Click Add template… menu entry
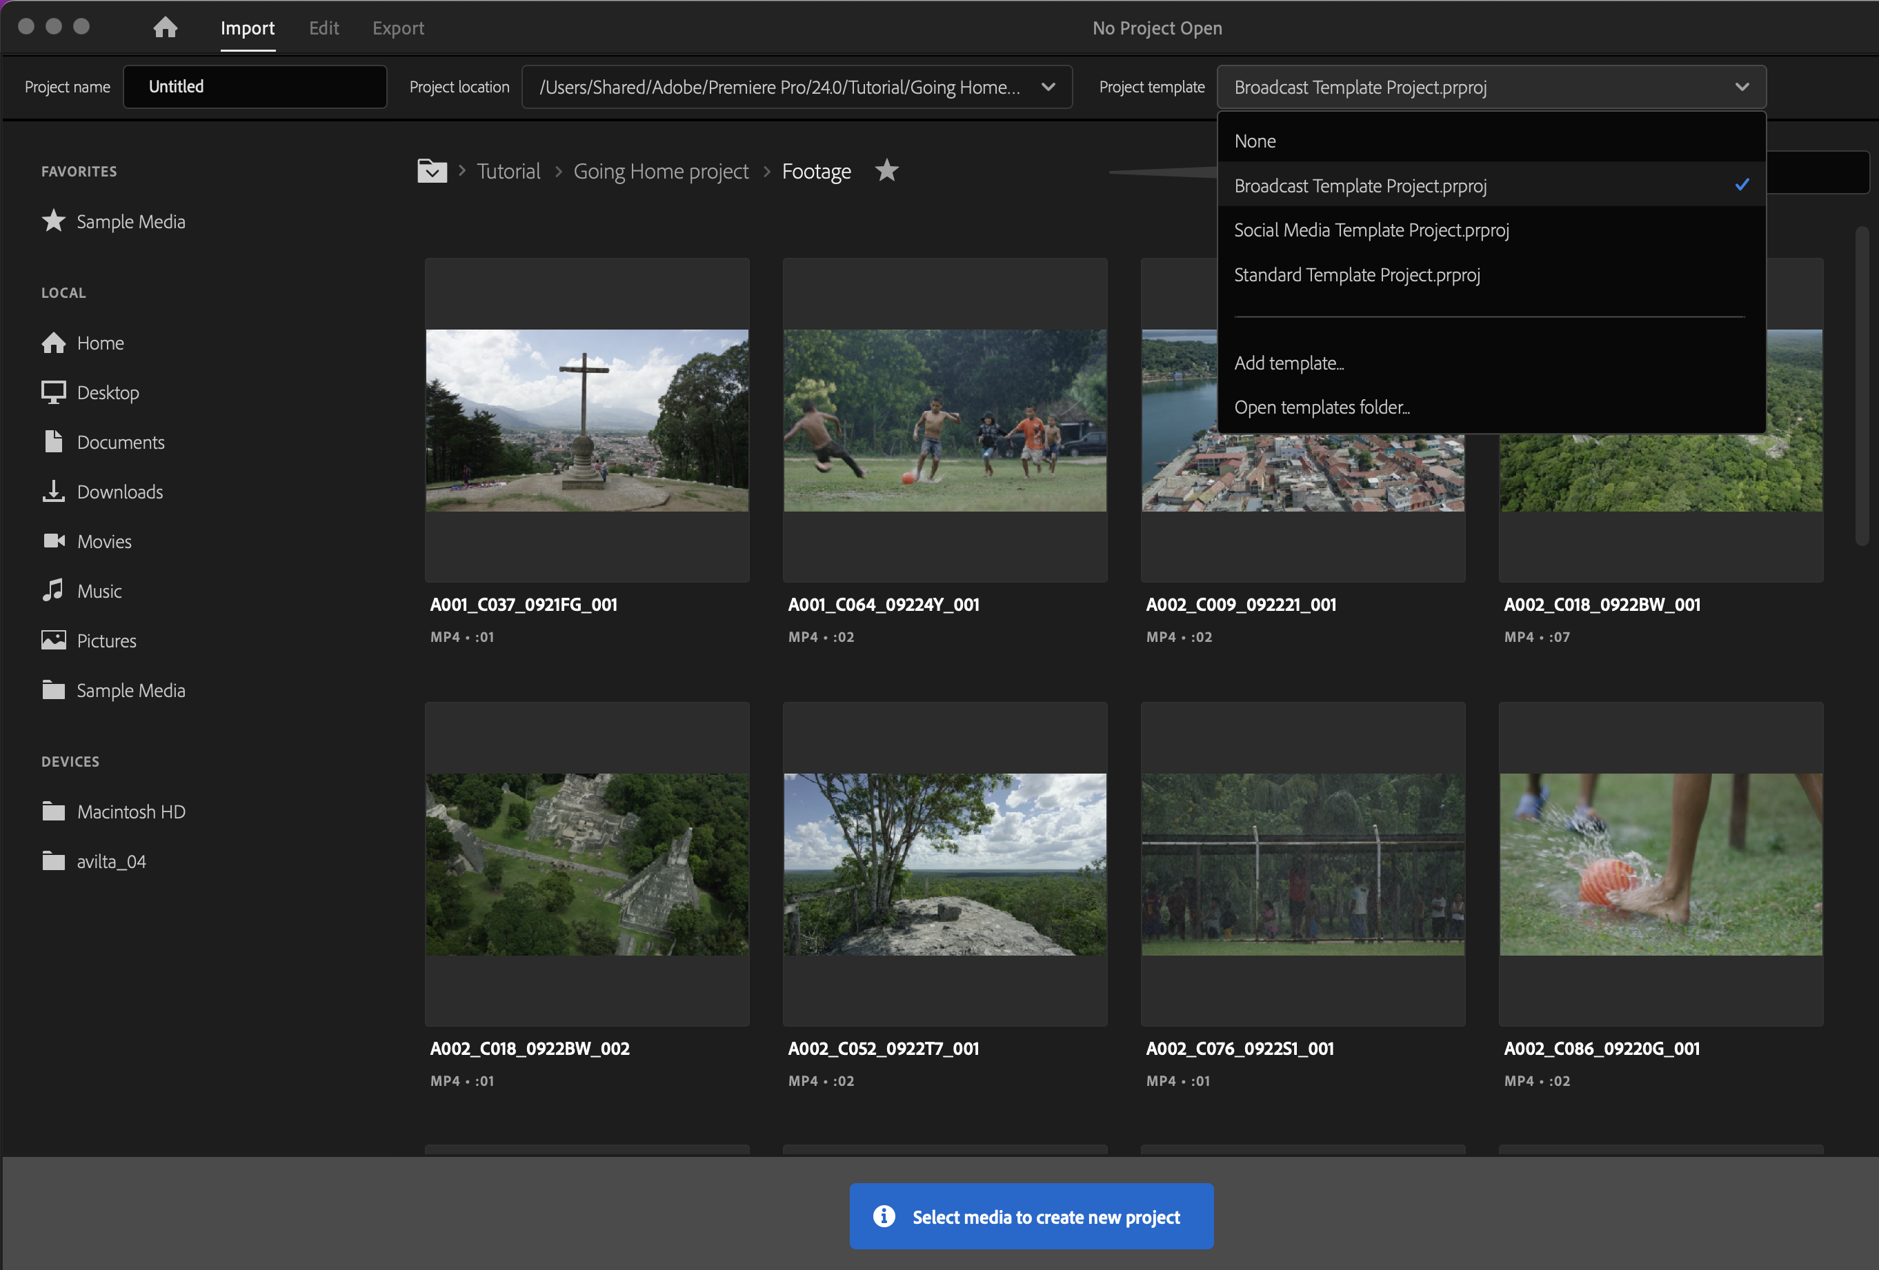 click(x=1289, y=363)
